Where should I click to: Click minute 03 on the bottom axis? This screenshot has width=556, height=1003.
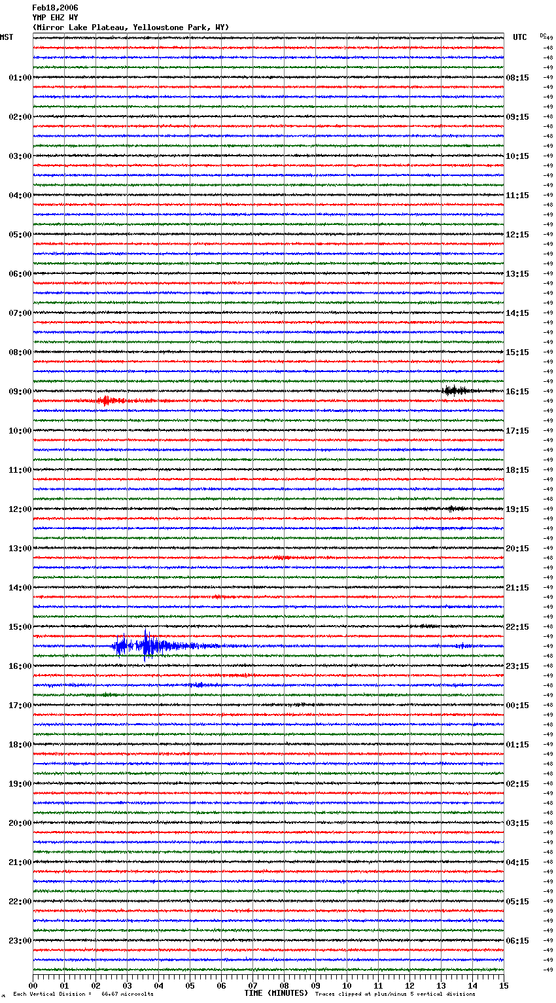(x=127, y=985)
